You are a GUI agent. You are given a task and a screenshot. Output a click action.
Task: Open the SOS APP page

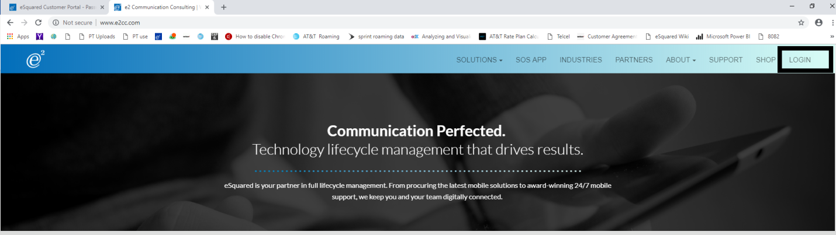click(531, 59)
